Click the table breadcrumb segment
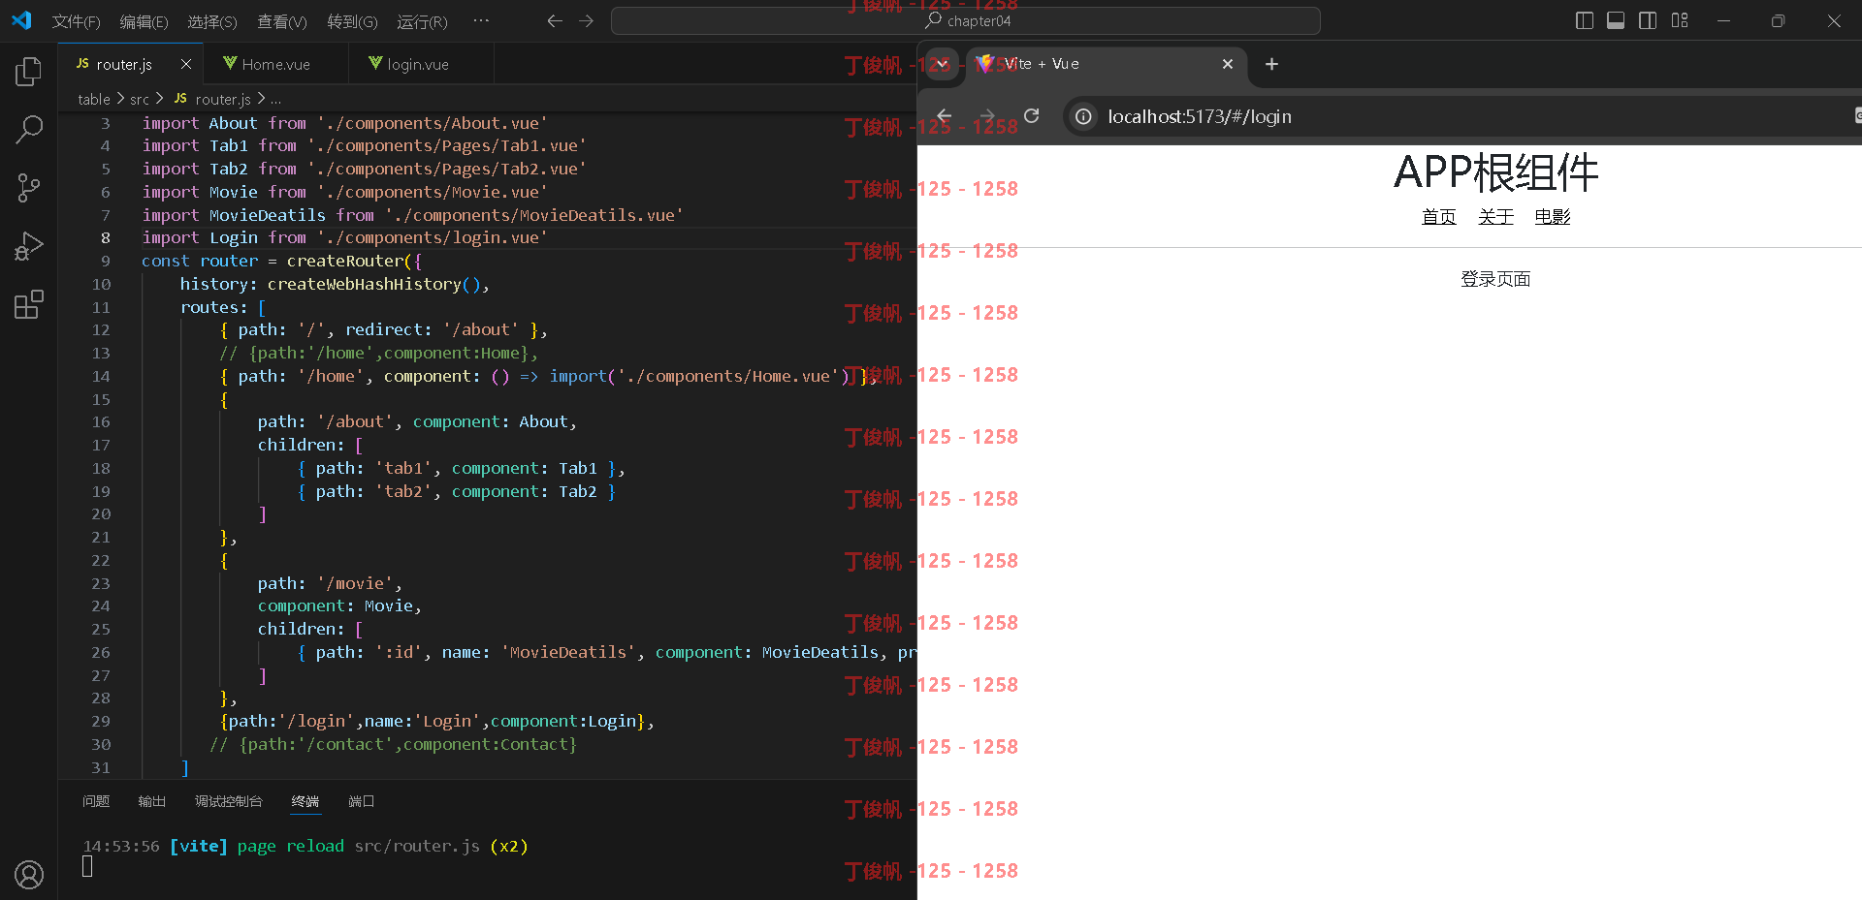The width and height of the screenshot is (1862, 900). [x=94, y=99]
